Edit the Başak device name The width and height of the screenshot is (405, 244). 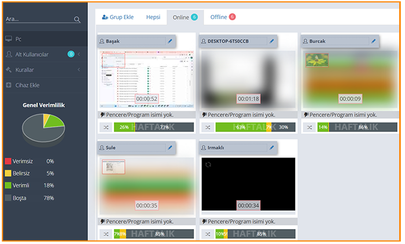(170, 41)
